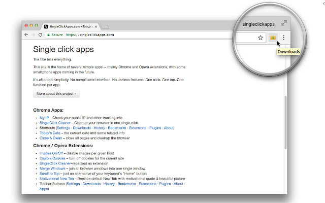Open History link in Toolbar Buttons row
The height and width of the screenshot is (203, 325).
point(109,184)
